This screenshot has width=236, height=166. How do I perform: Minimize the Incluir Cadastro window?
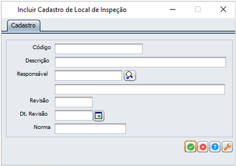pyautogui.click(x=172, y=9)
